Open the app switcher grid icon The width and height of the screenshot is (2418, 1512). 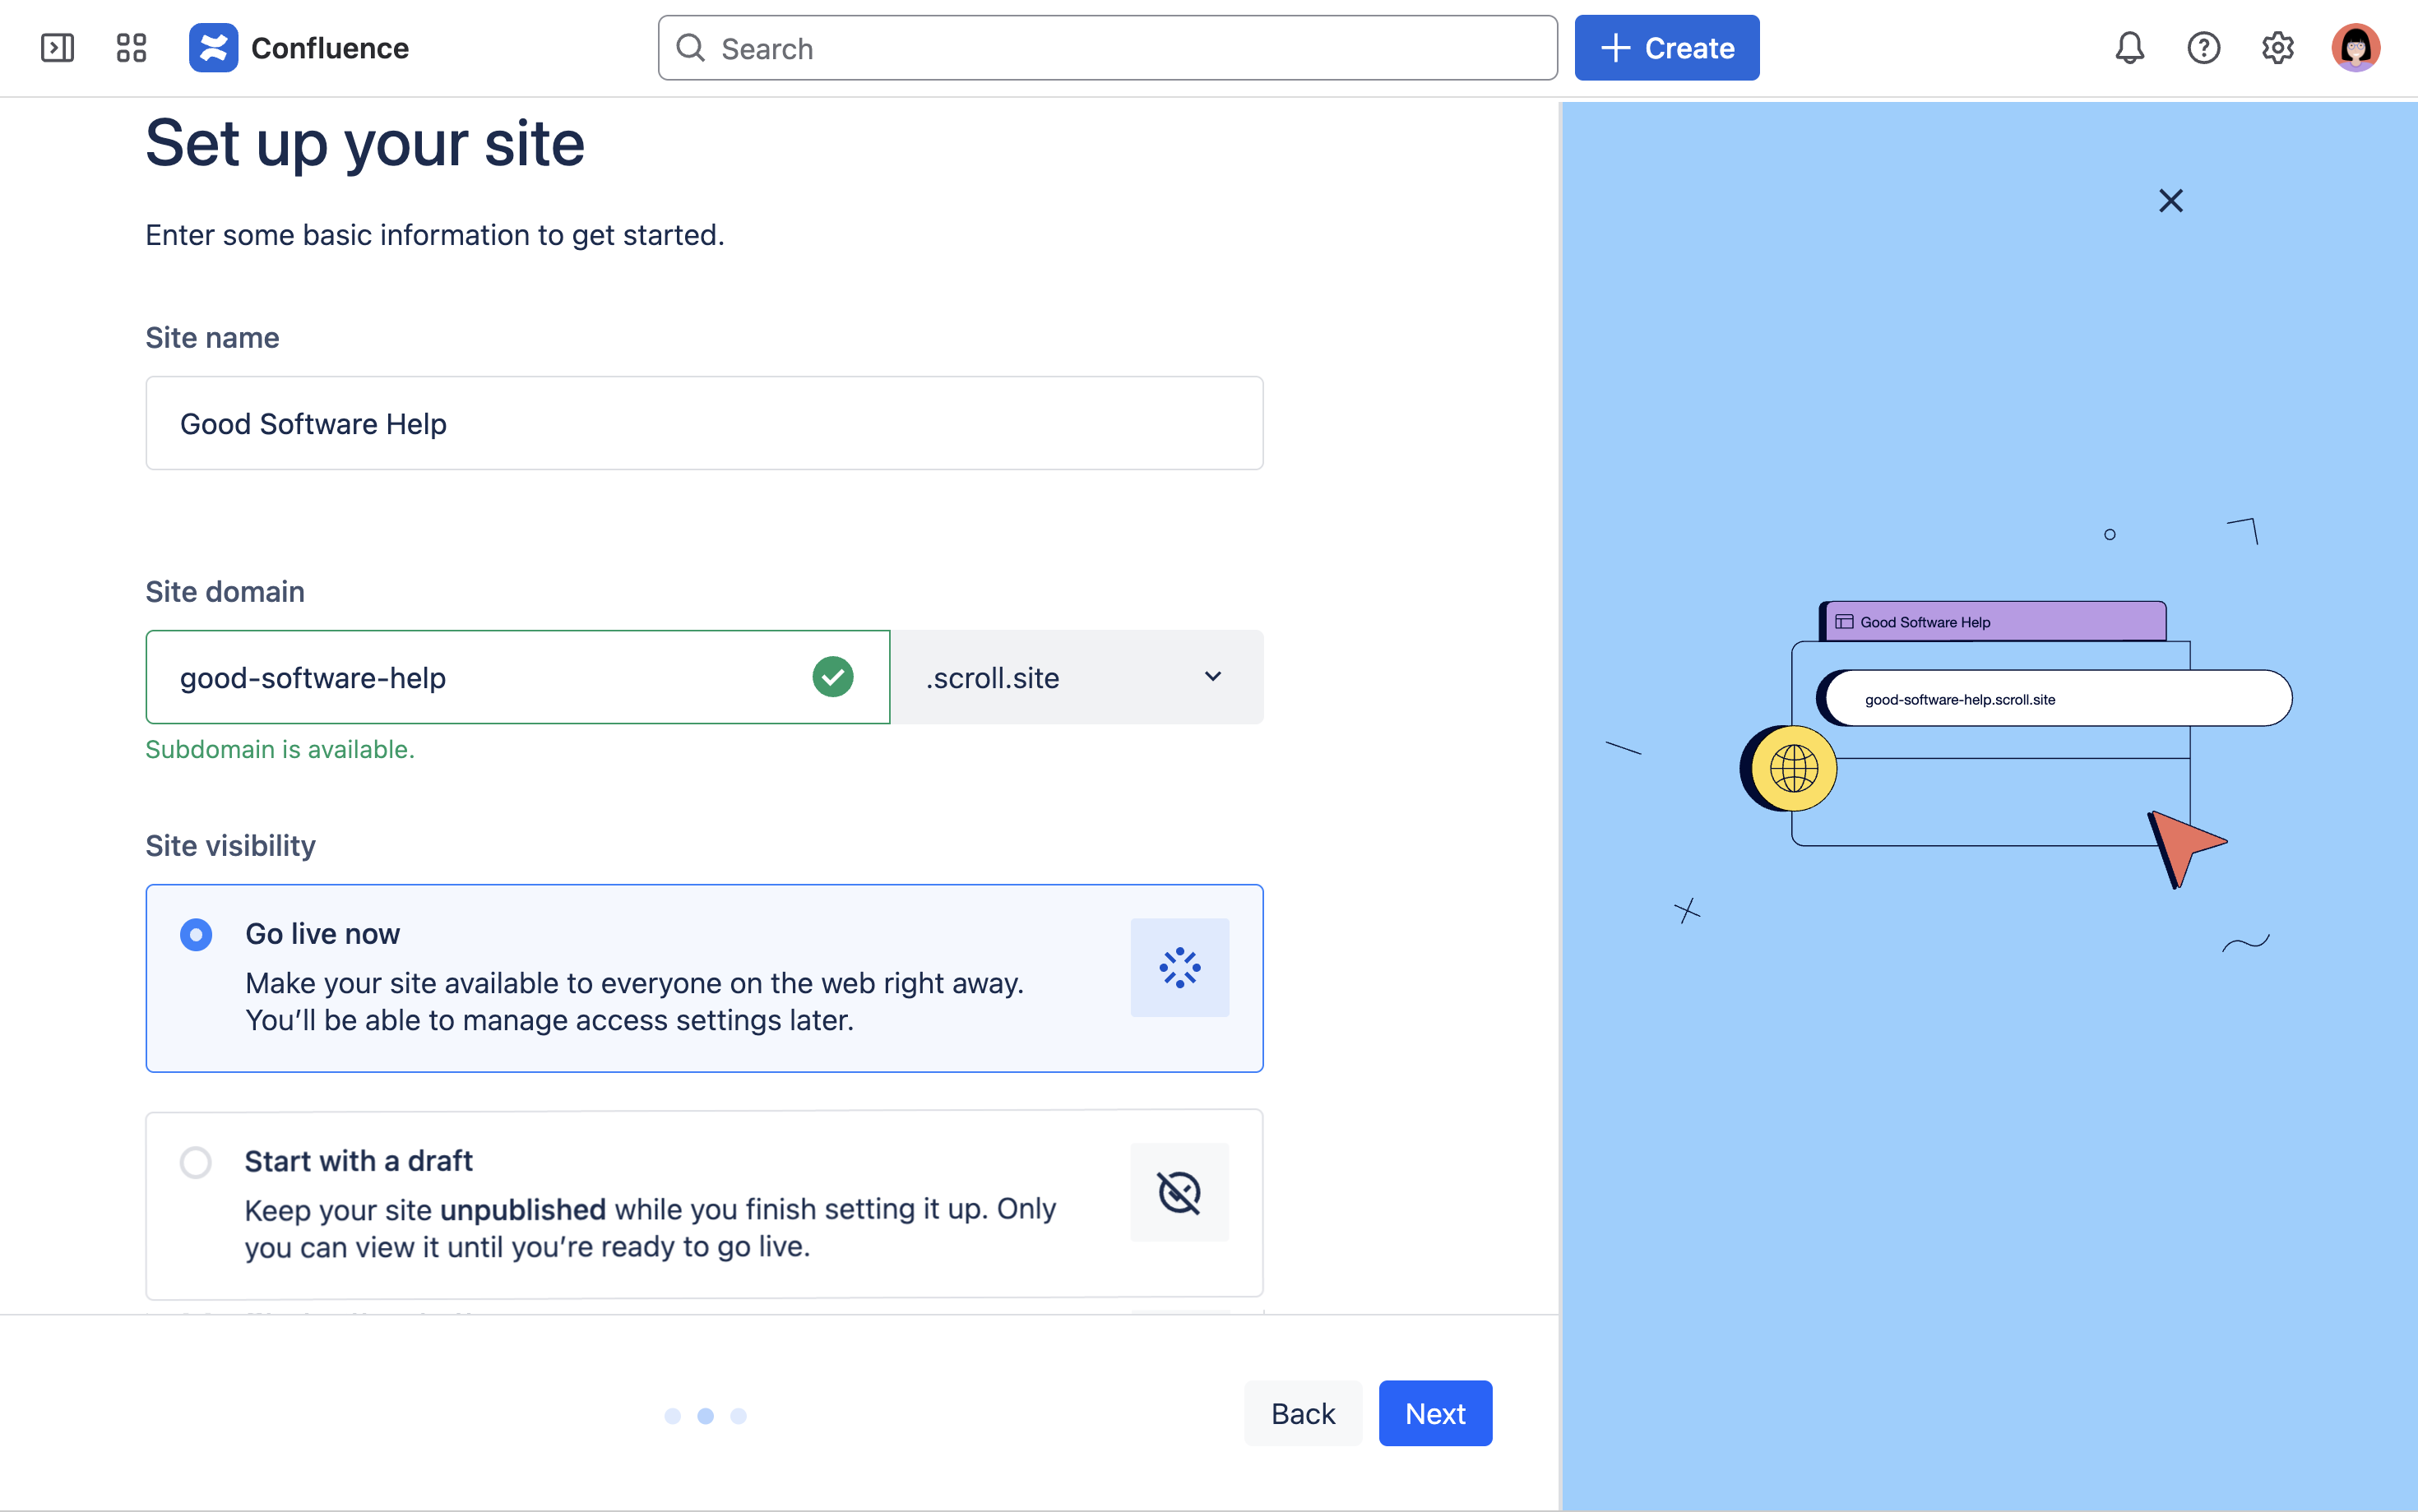131,48
